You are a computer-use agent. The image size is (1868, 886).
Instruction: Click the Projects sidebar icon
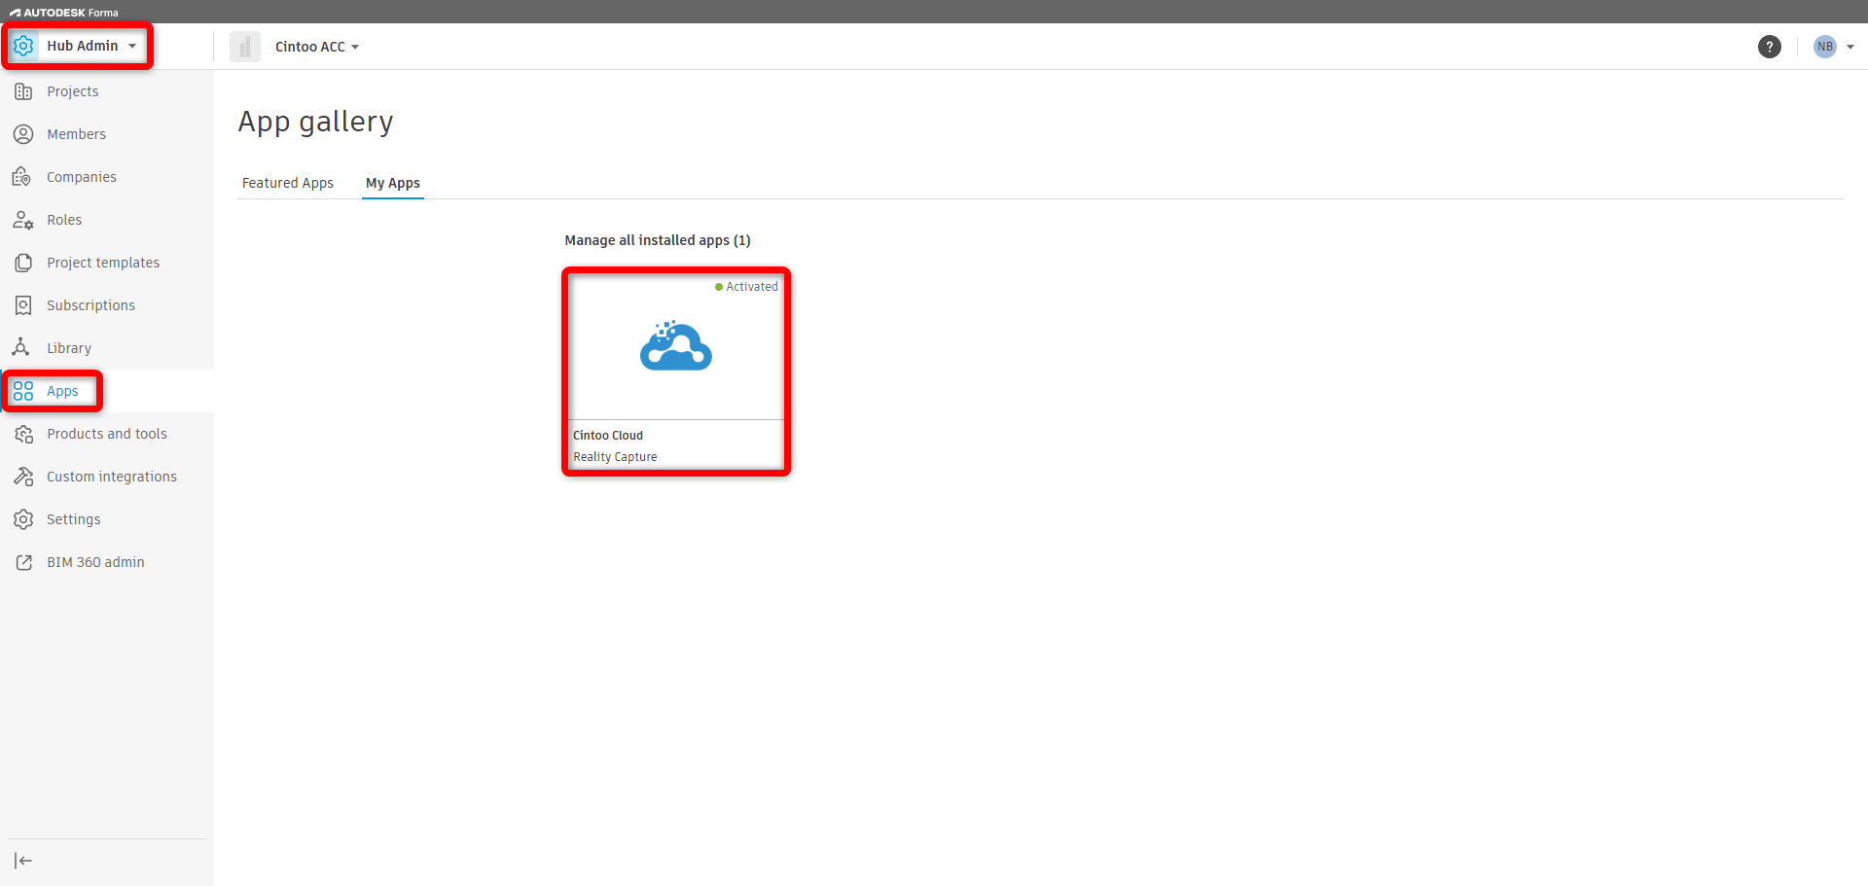pyautogui.click(x=23, y=91)
